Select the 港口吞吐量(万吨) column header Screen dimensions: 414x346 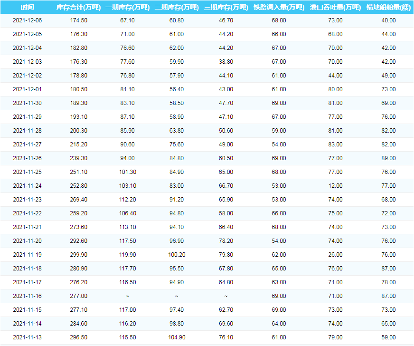tap(335, 7)
